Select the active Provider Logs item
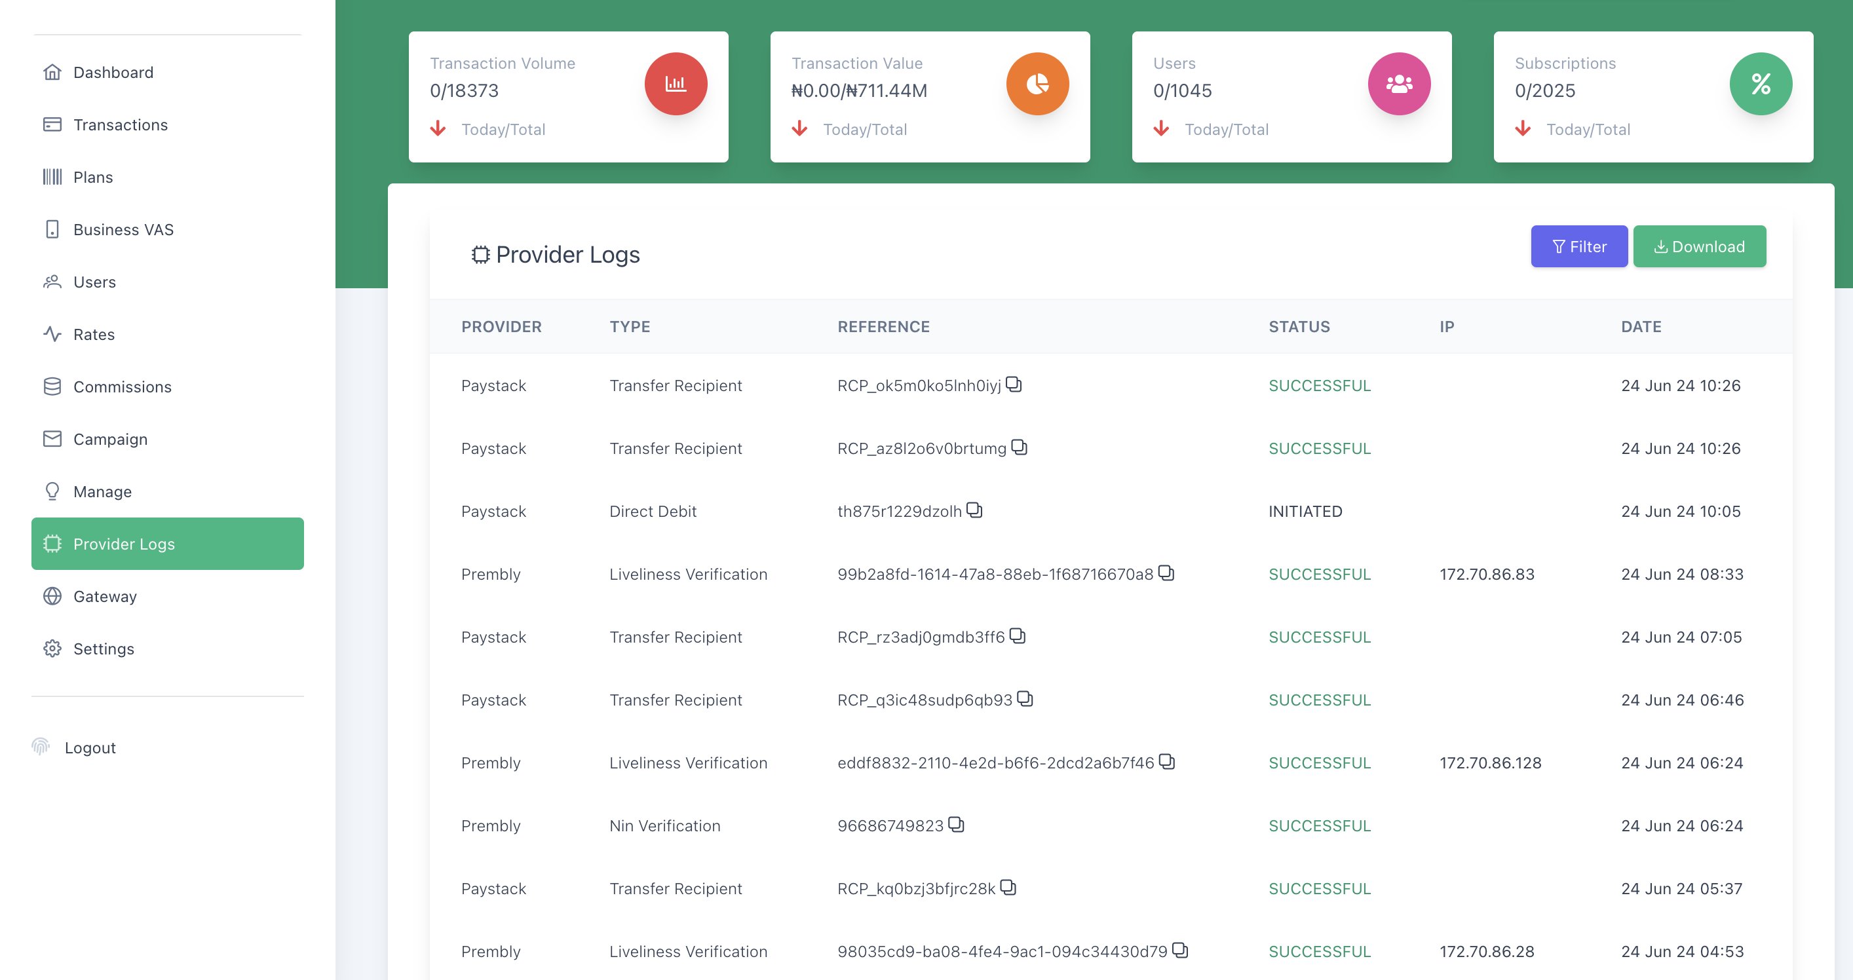 (168, 544)
